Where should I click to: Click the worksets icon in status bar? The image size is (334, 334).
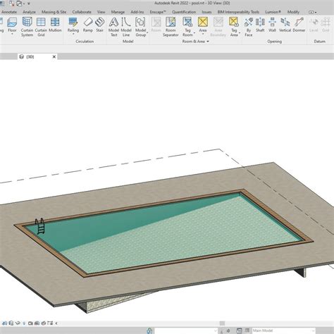pyautogui.click(x=149, y=330)
